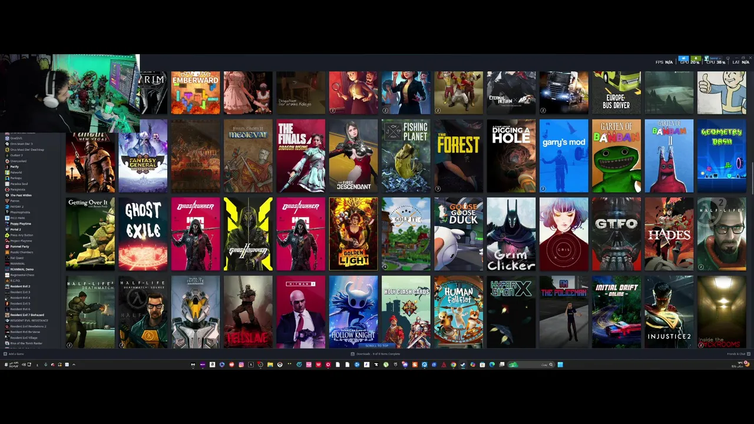Viewport: 754px width, 424px height.
Task: Select the green Garten of Banban cover
Action: [x=616, y=156]
